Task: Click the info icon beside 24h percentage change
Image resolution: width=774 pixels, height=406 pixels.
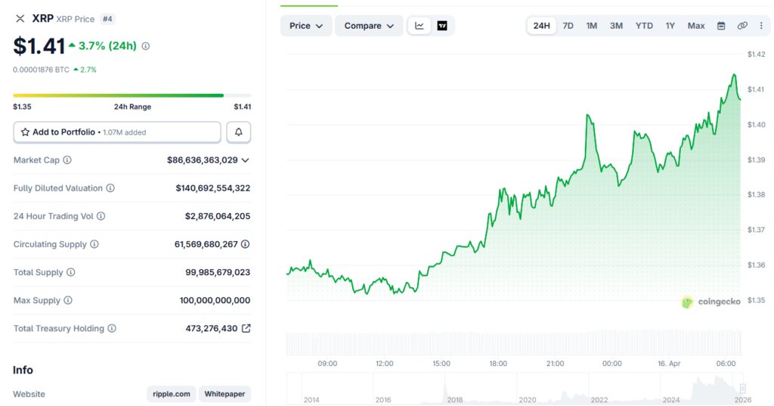Action: [x=146, y=46]
